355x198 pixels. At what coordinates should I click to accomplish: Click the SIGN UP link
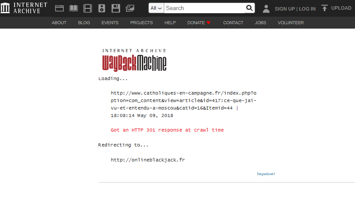[285, 9]
